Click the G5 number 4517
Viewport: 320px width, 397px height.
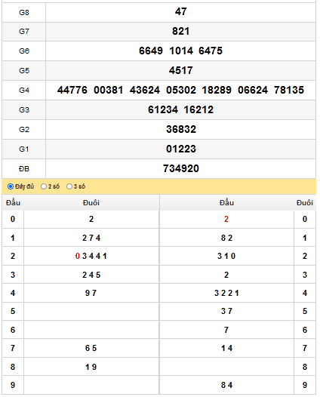click(181, 70)
